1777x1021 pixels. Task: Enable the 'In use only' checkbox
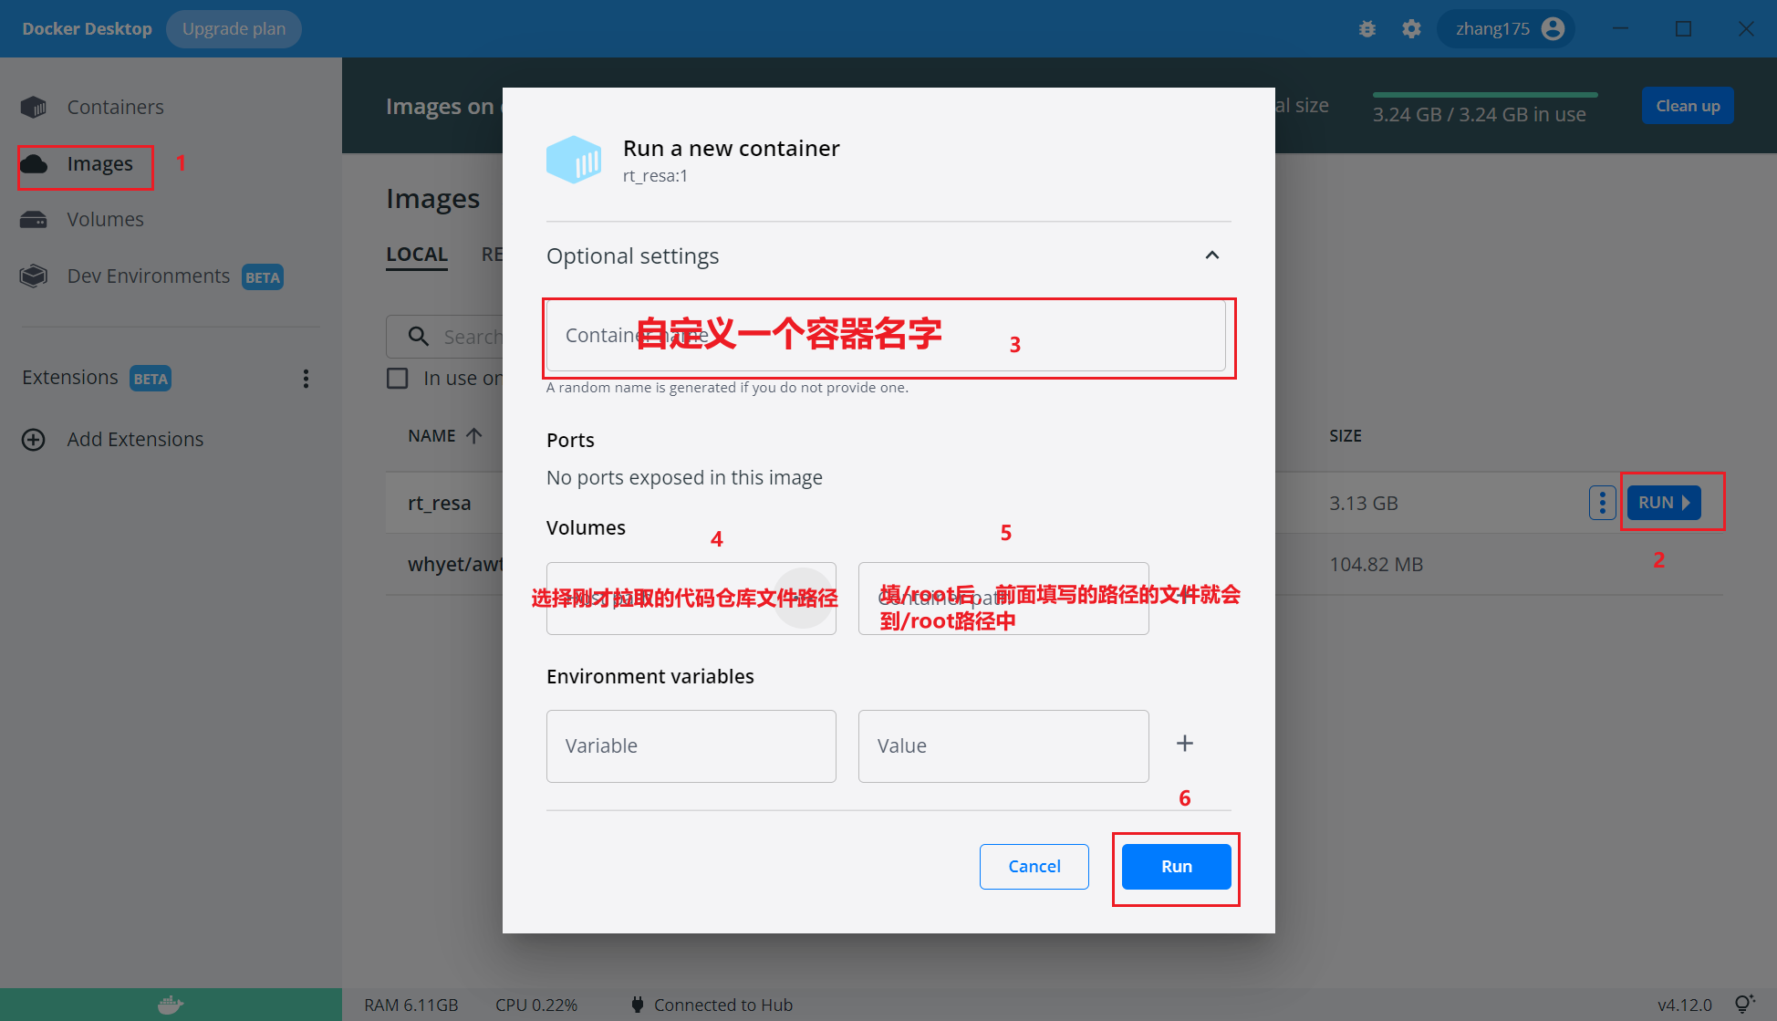(397, 377)
